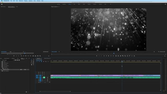This screenshot has width=167, height=94.
Task: Show more workspaces via overflow chevron
Action: coord(111,4)
